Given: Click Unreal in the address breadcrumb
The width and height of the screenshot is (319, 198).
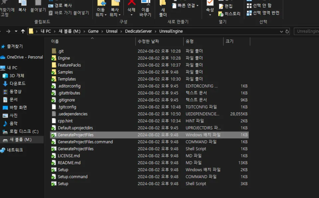Looking at the screenshot, I should (112, 31).
